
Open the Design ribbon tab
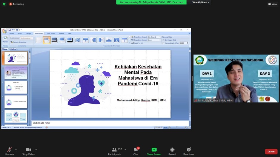click(28, 33)
